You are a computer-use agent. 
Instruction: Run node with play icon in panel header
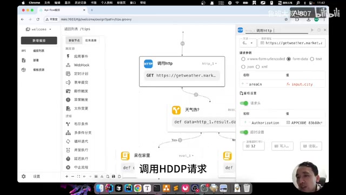click(312, 30)
